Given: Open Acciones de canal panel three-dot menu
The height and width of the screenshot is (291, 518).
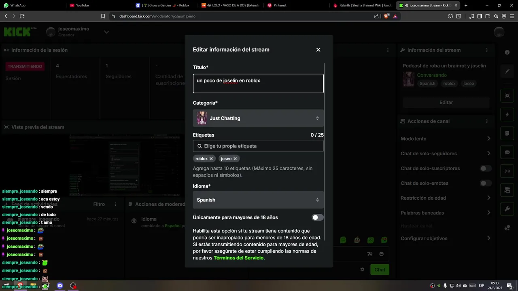Looking at the screenshot, I should coord(487,121).
